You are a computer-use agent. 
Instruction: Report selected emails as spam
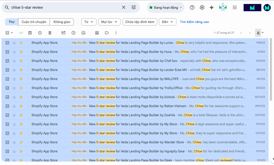[x=40, y=33]
